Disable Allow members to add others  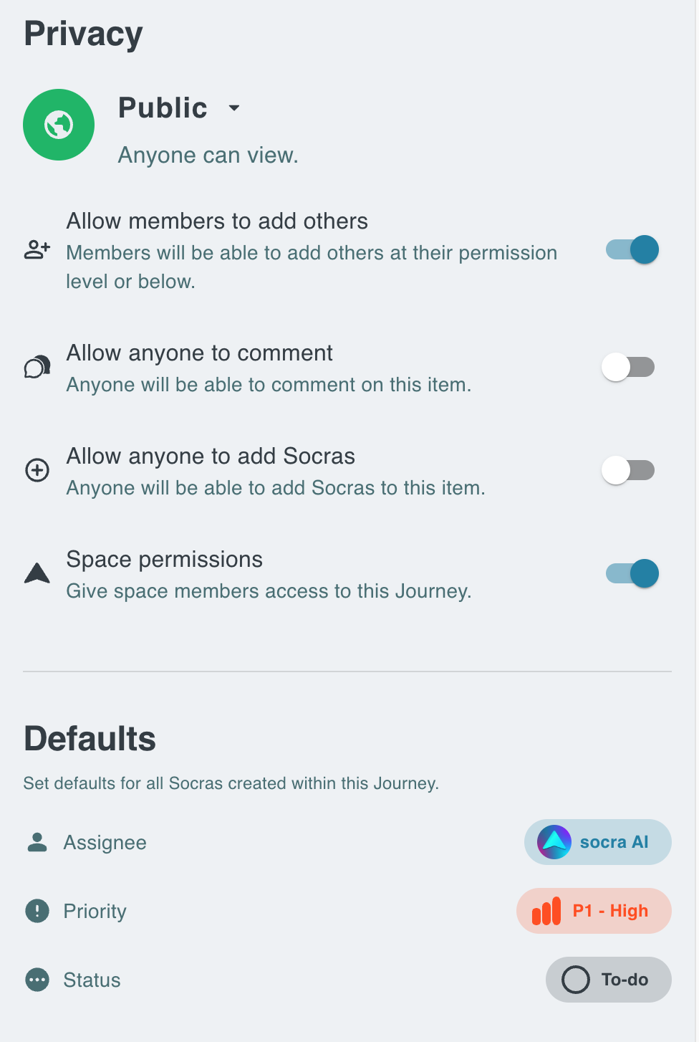(x=632, y=250)
